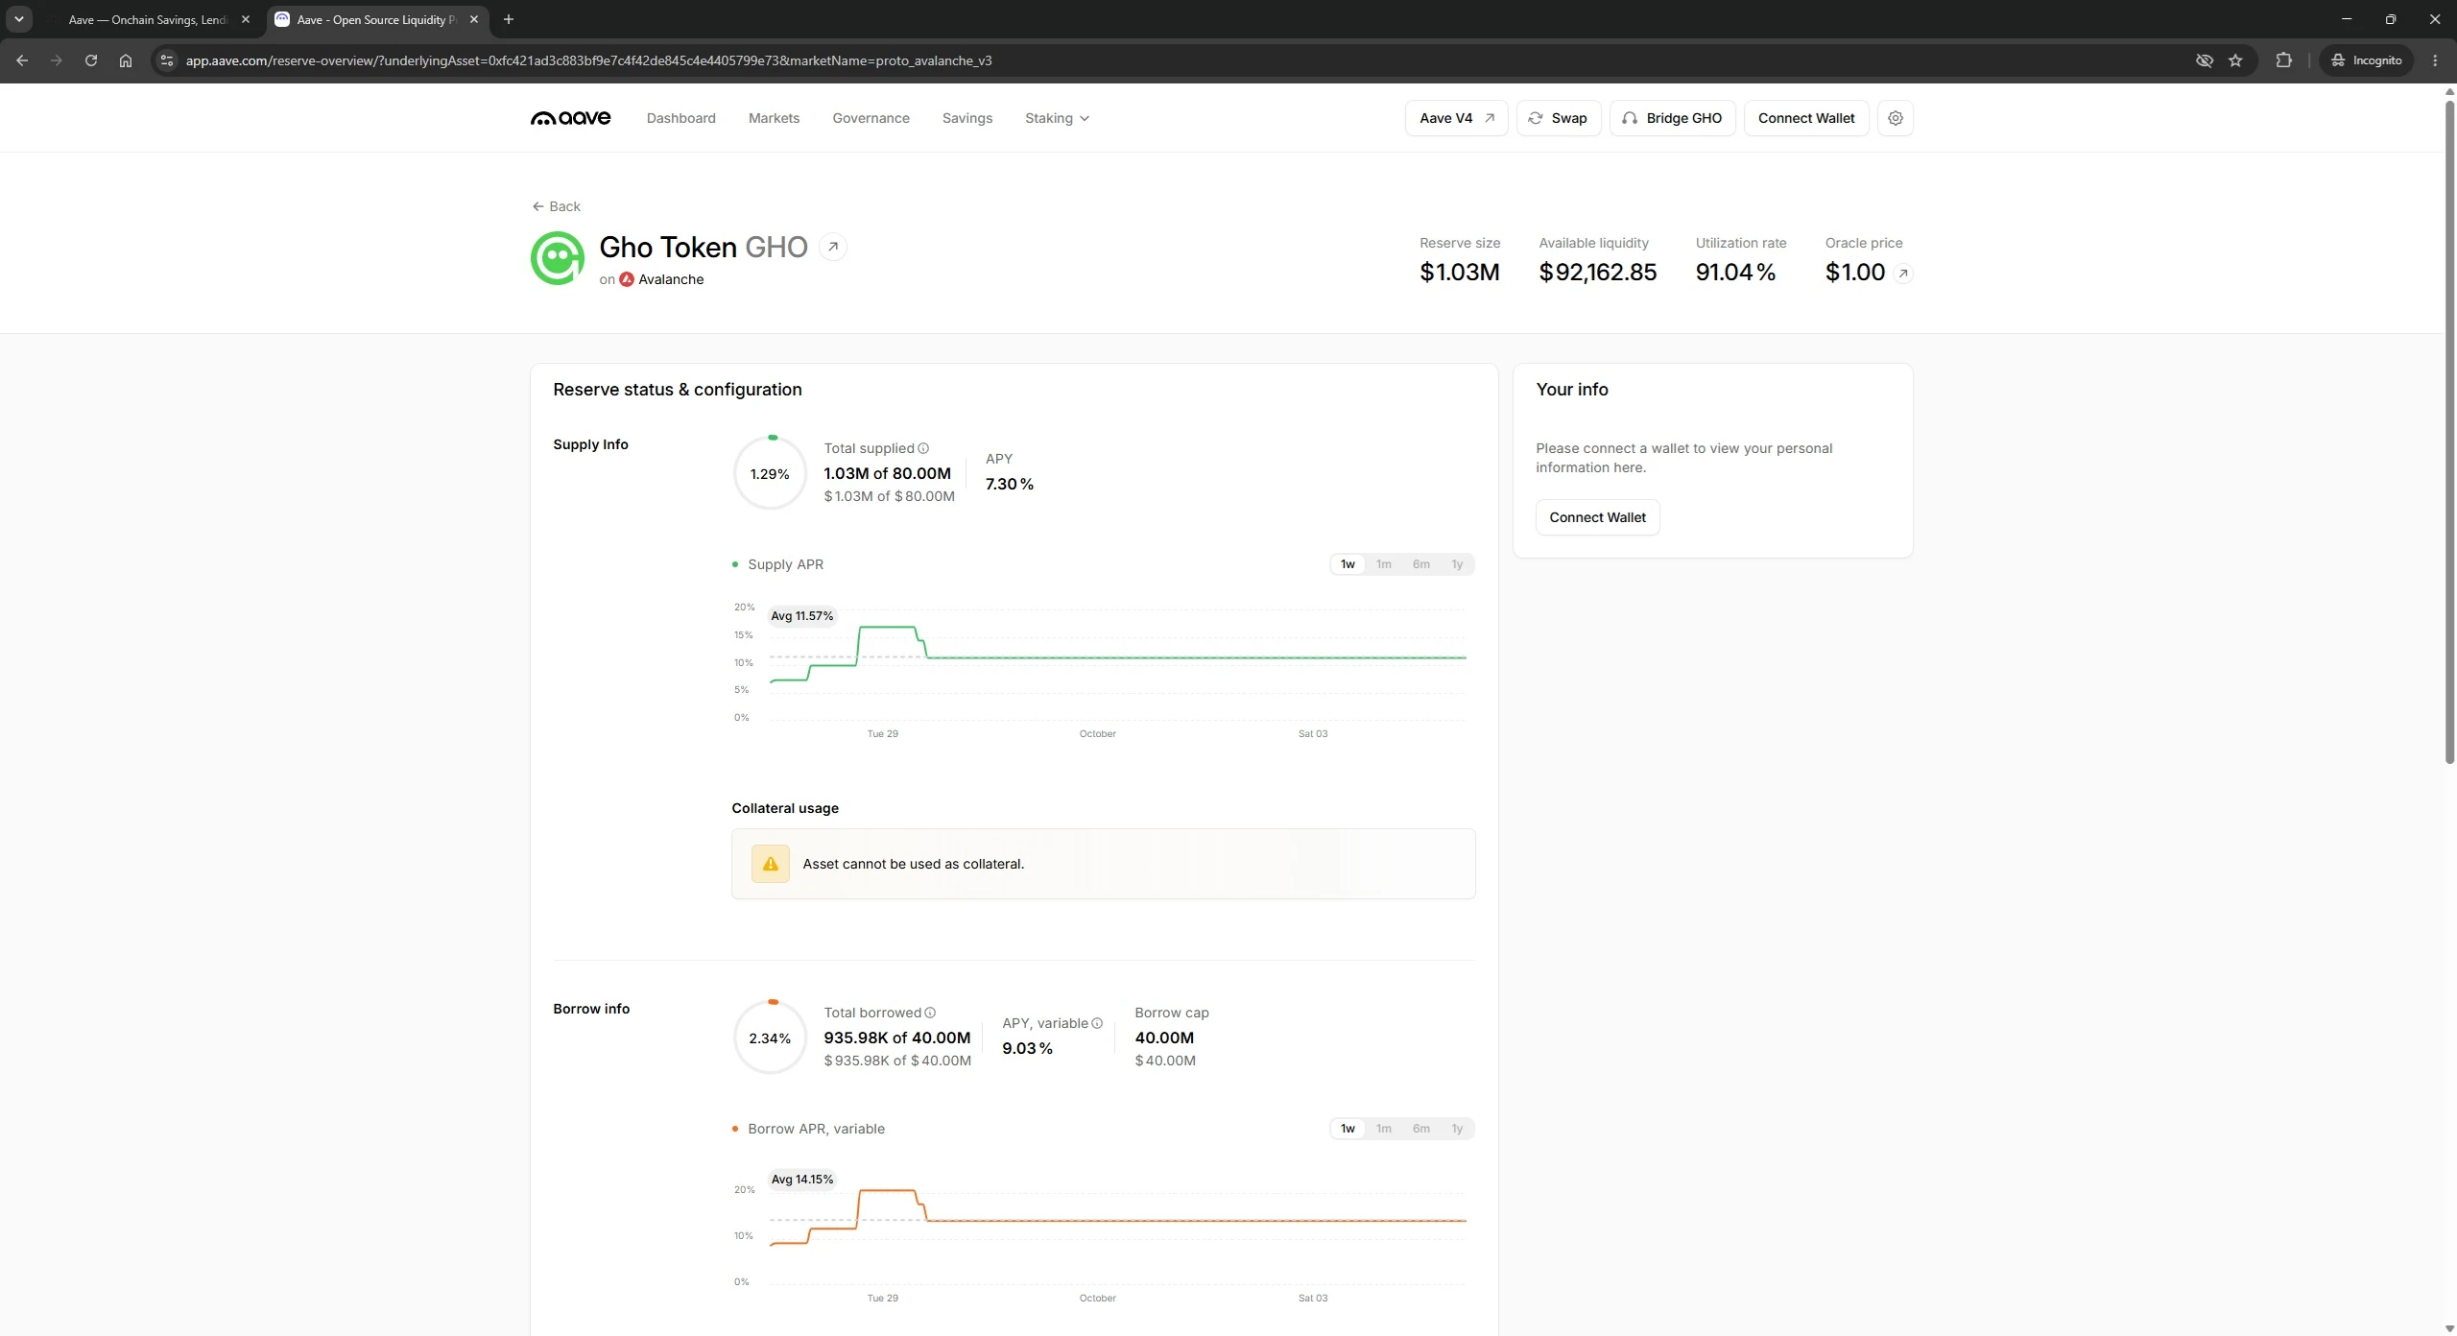This screenshot has height=1336, width=2457.
Task: Click Connect Wallet in header
Action: coord(1805,118)
